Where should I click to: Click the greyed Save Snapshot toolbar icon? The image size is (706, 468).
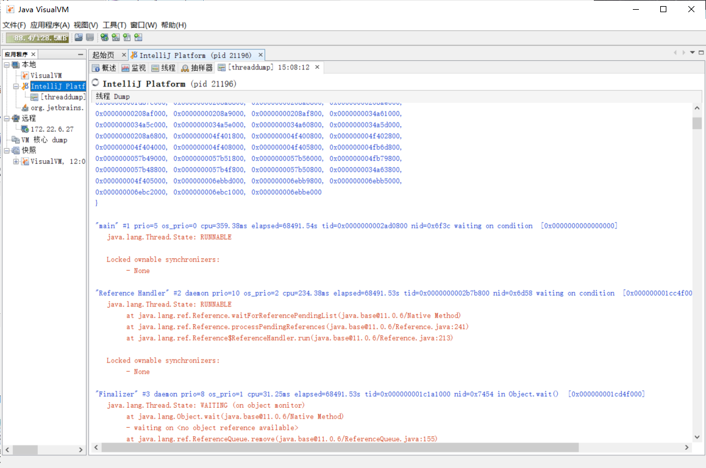pos(90,37)
